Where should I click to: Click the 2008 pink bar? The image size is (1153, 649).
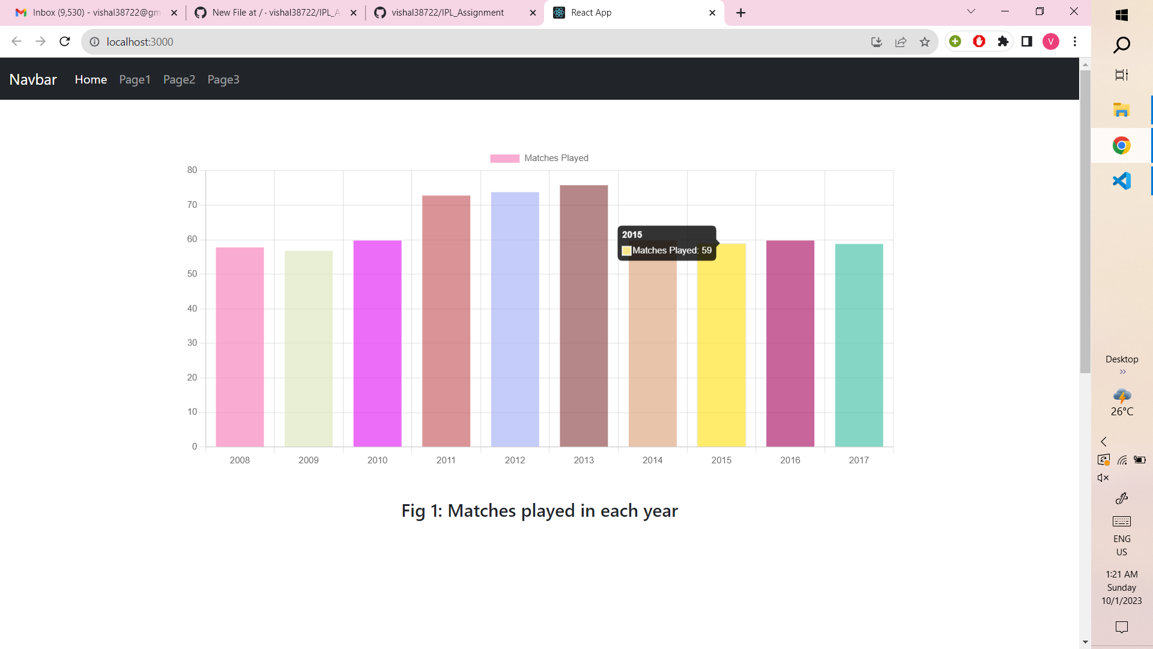240,347
